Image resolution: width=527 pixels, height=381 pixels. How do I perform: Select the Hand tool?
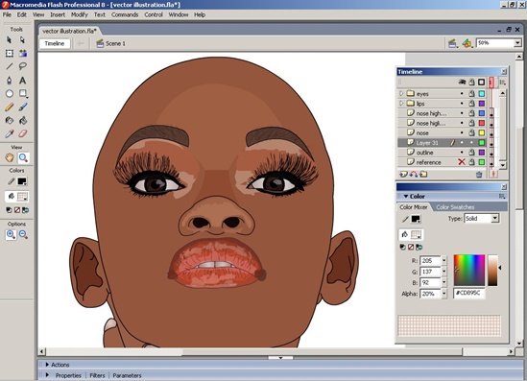pyautogui.click(x=10, y=157)
